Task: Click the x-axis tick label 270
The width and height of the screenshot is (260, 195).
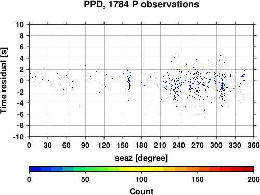Action: [198, 145]
